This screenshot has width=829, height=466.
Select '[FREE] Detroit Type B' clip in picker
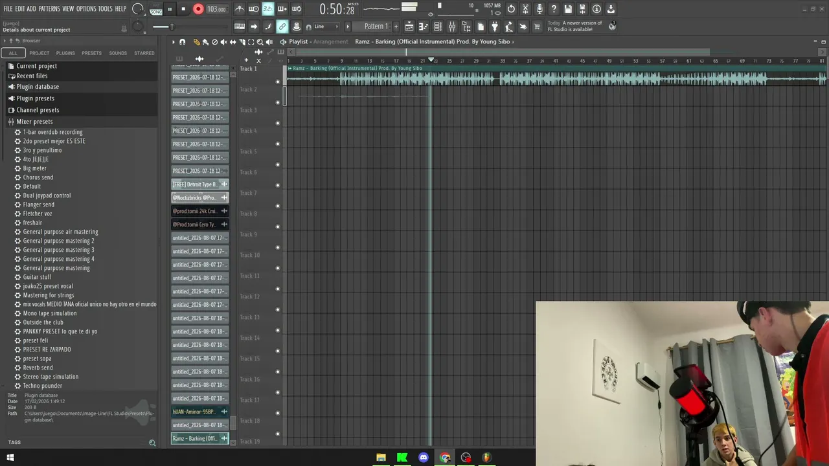[200, 184]
